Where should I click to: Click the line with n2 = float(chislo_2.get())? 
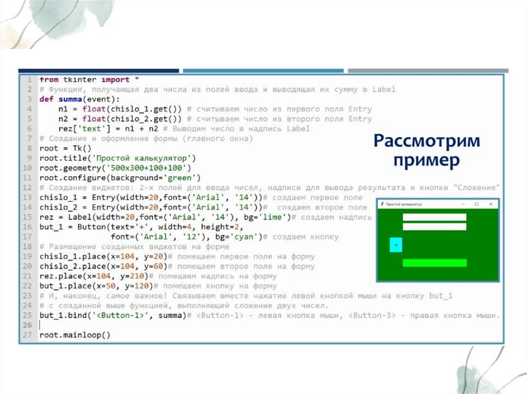pyautogui.click(x=215, y=119)
